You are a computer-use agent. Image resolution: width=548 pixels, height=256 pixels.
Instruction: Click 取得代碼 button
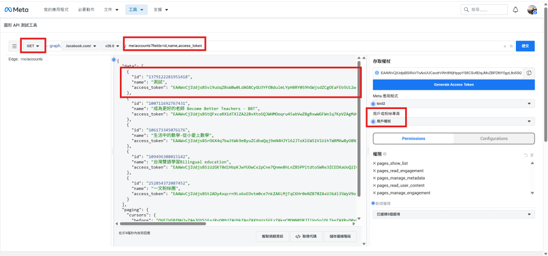[306, 236]
